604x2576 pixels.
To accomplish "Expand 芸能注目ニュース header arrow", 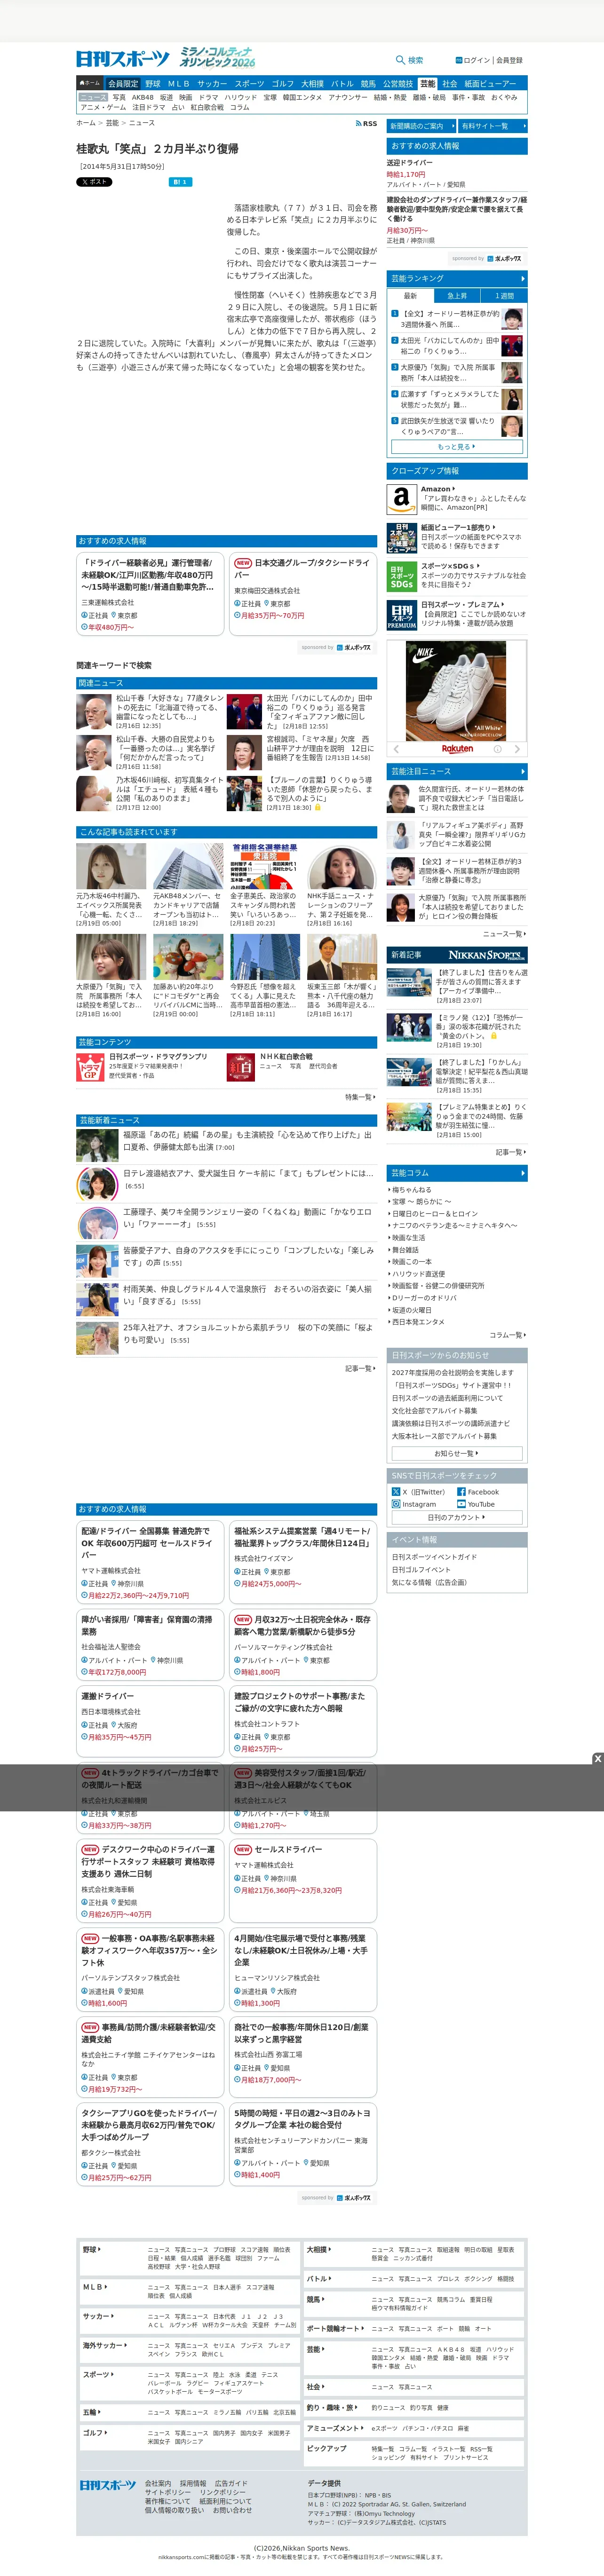I will pos(522,772).
